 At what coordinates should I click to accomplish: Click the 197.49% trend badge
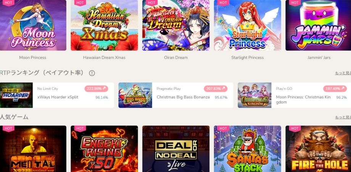(x=335, y=89)
